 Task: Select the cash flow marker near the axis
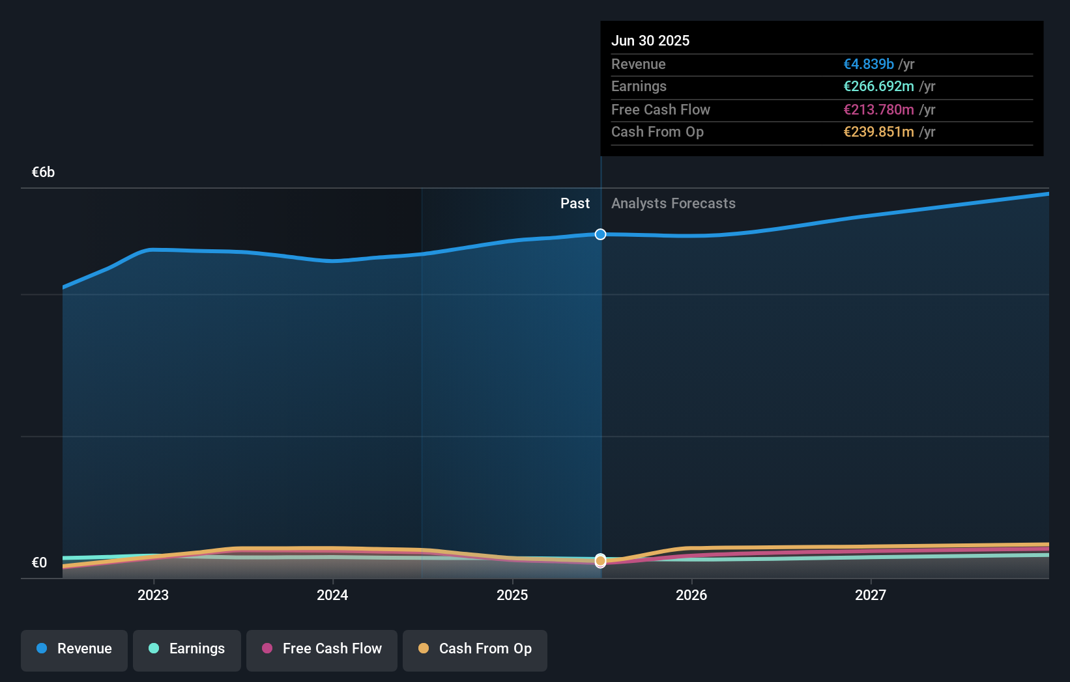(x=600, y=560)
